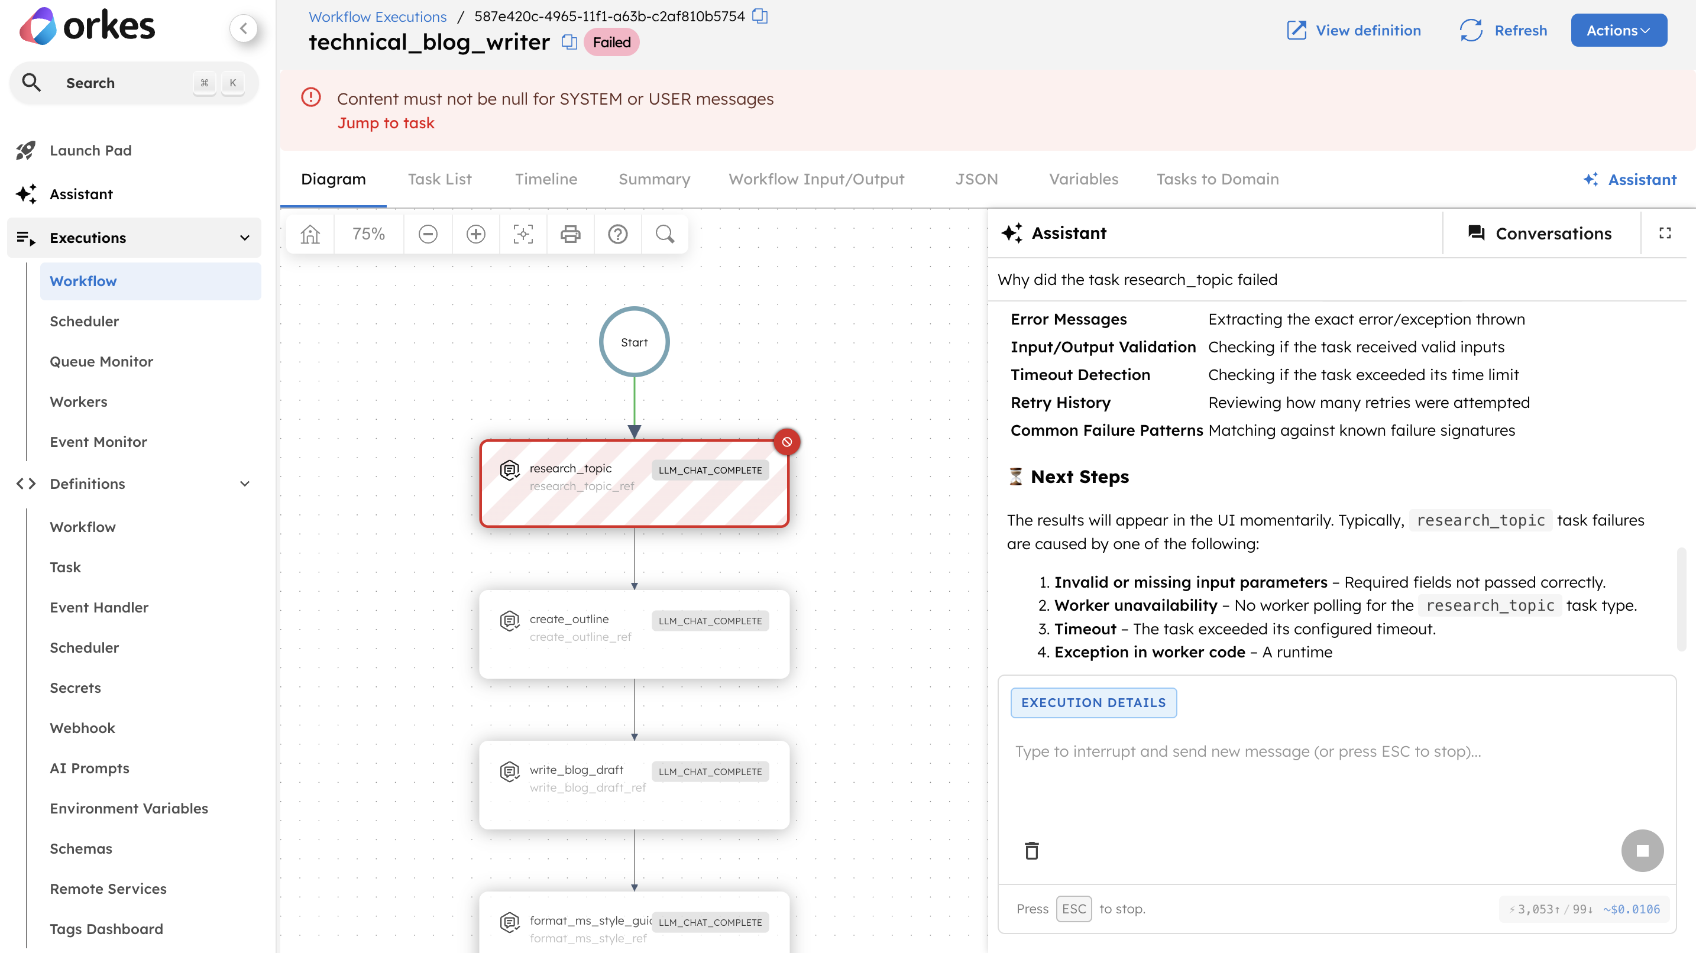Click Jump to task link
The width and height of the screenshot is (1696, 953).
click(x=386, y=123)
